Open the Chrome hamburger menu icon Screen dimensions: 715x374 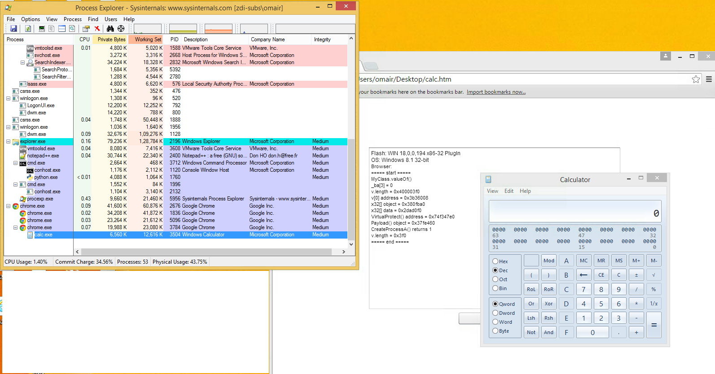tap(709, 79)
